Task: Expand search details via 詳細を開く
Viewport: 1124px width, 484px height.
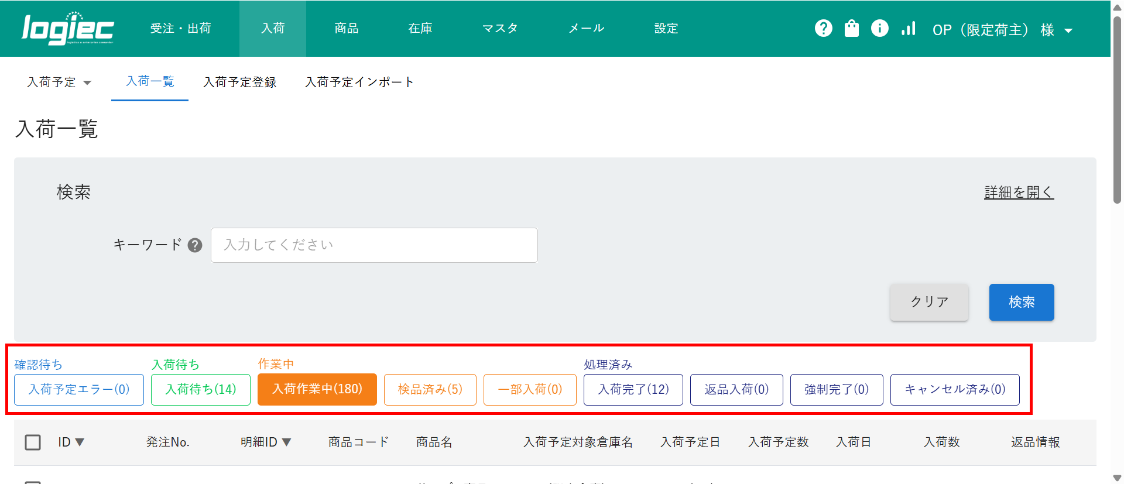Action: click(1019, 193)
